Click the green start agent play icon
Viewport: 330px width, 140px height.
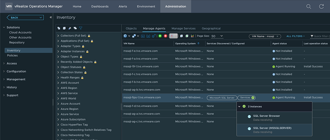[x=160, y=36]
